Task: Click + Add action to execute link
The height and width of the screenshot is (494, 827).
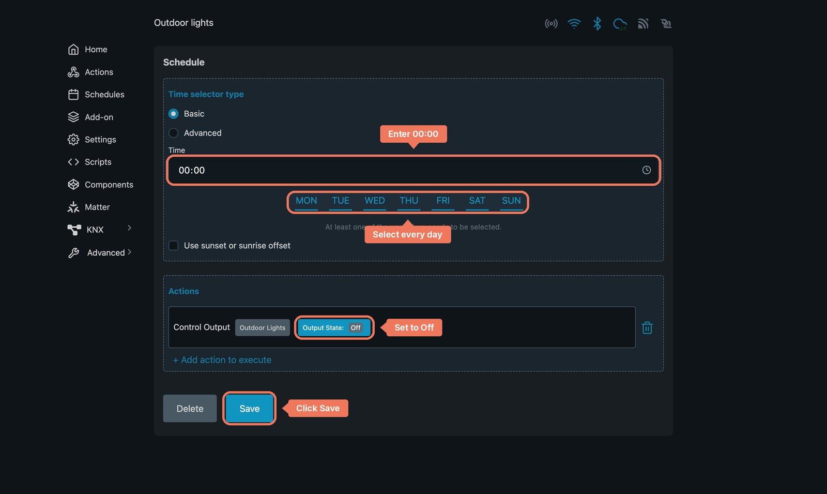Action: coord(222,360)
